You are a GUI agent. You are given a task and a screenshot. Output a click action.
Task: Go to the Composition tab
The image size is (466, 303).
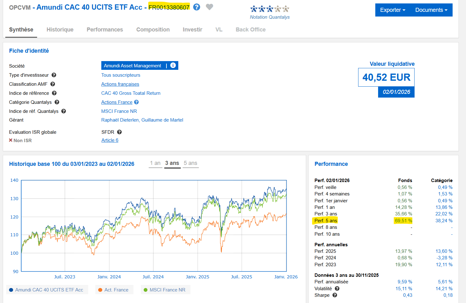pos(153,30)
